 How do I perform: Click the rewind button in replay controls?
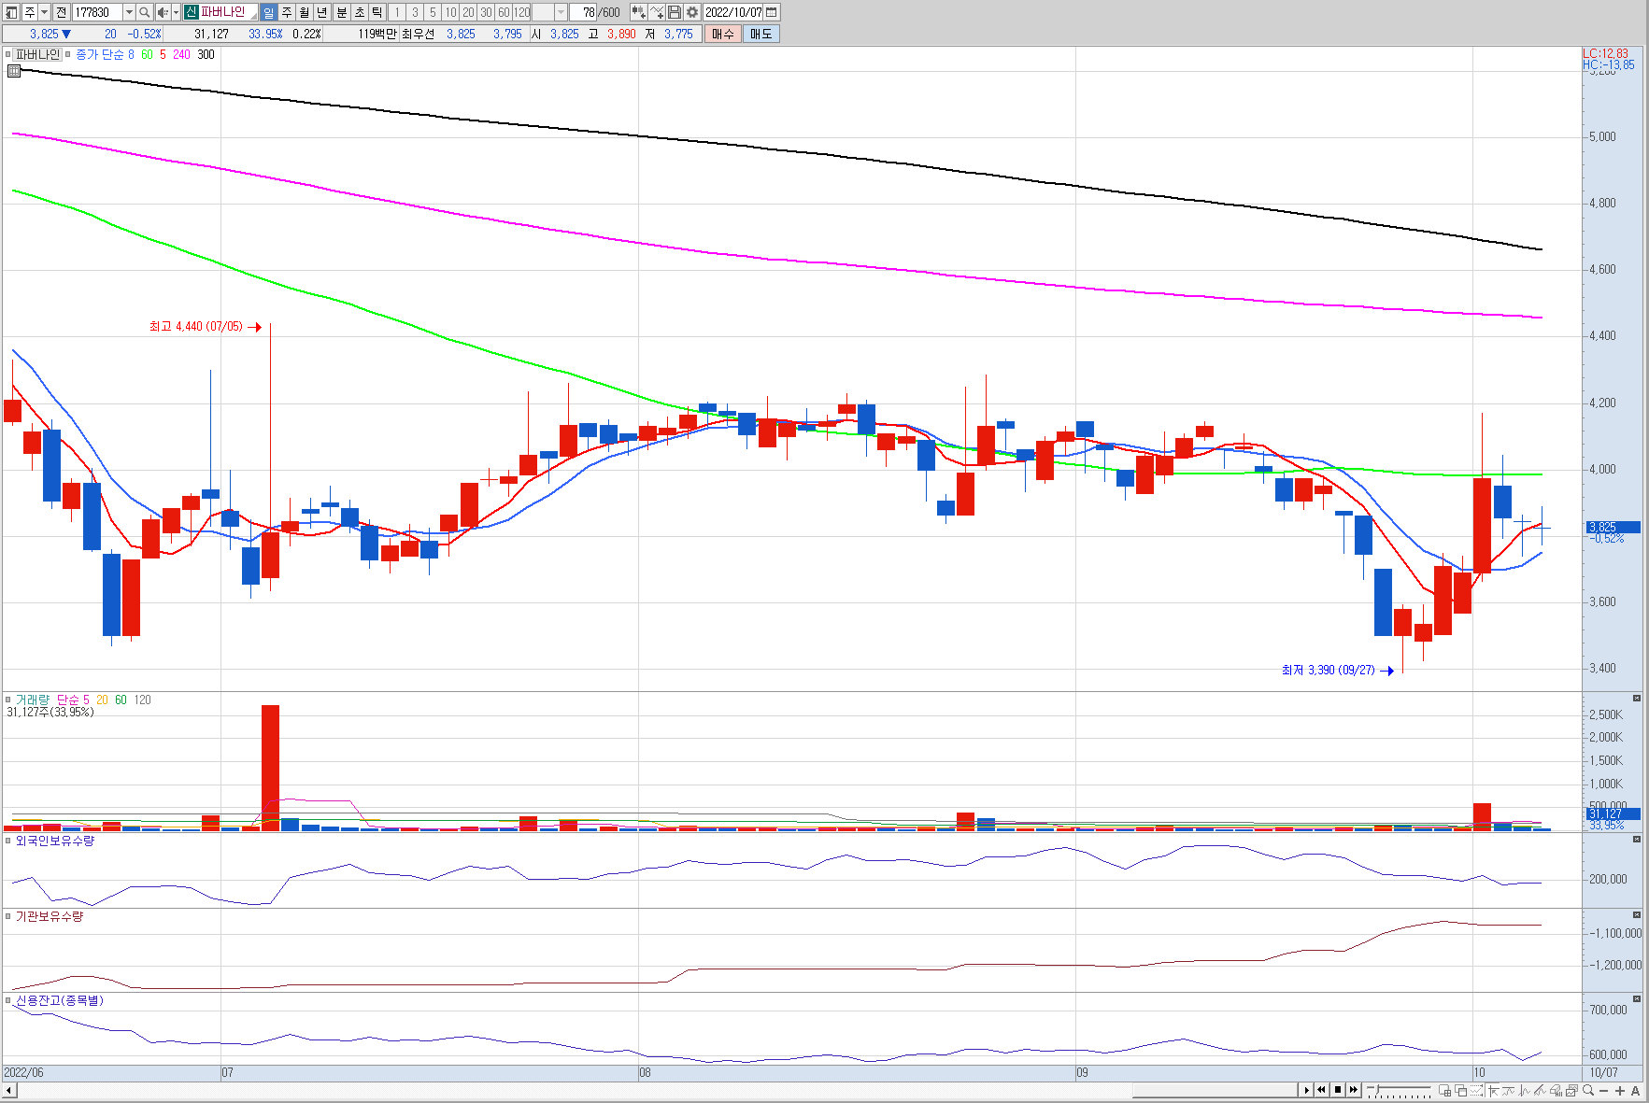tap(1321, 1090)
